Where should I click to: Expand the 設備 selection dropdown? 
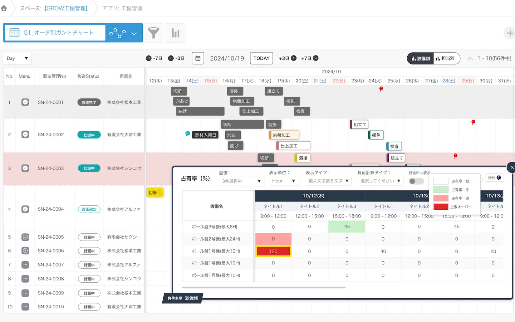click(x=241, y=181)
